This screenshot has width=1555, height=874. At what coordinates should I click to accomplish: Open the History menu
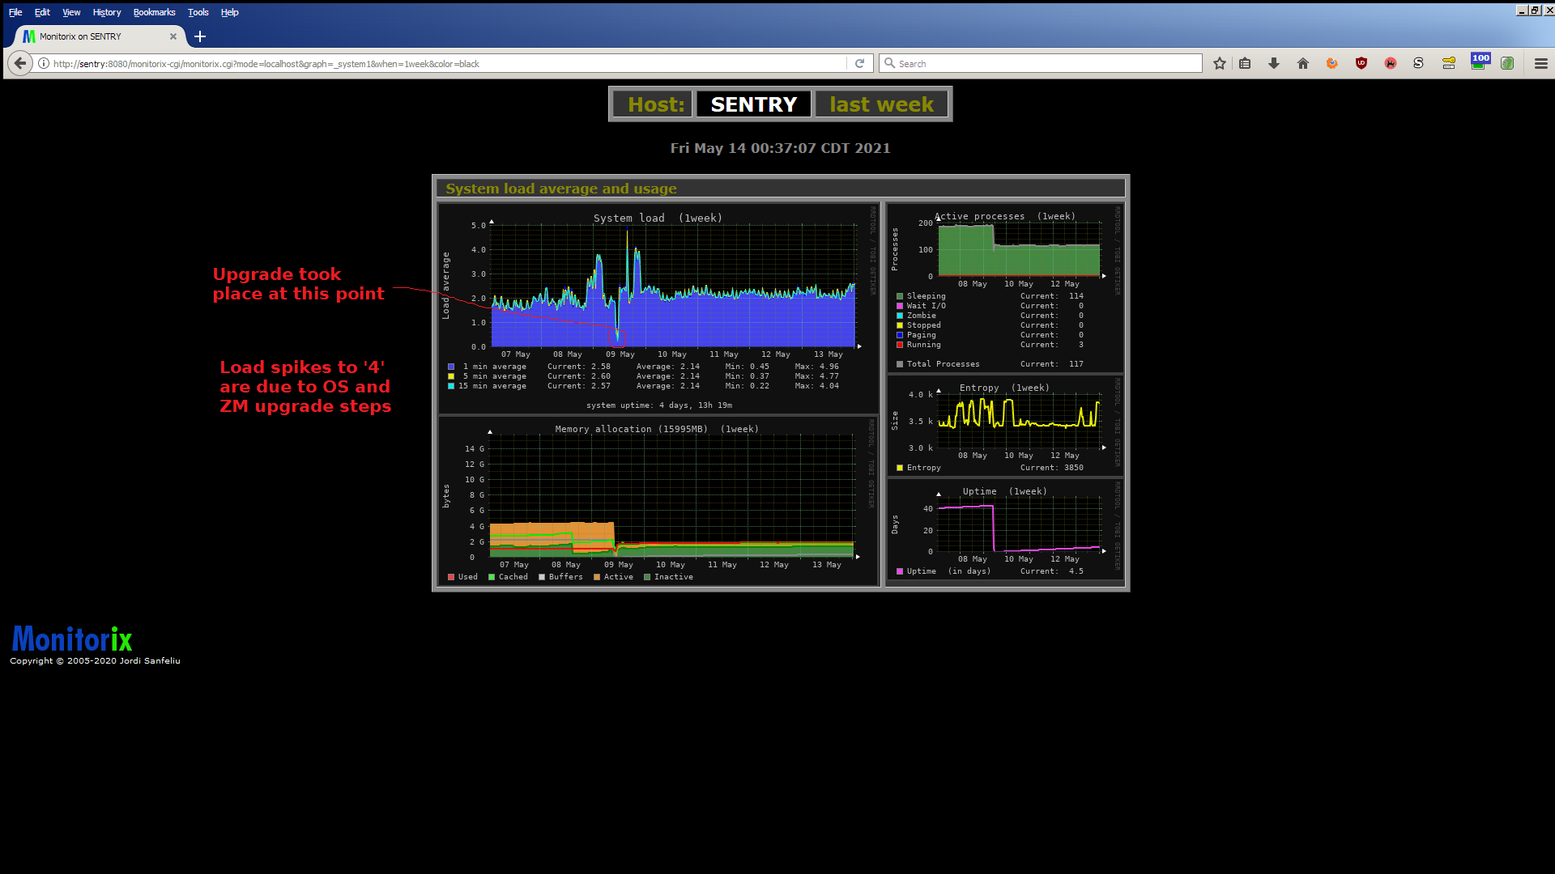[107, 12]
